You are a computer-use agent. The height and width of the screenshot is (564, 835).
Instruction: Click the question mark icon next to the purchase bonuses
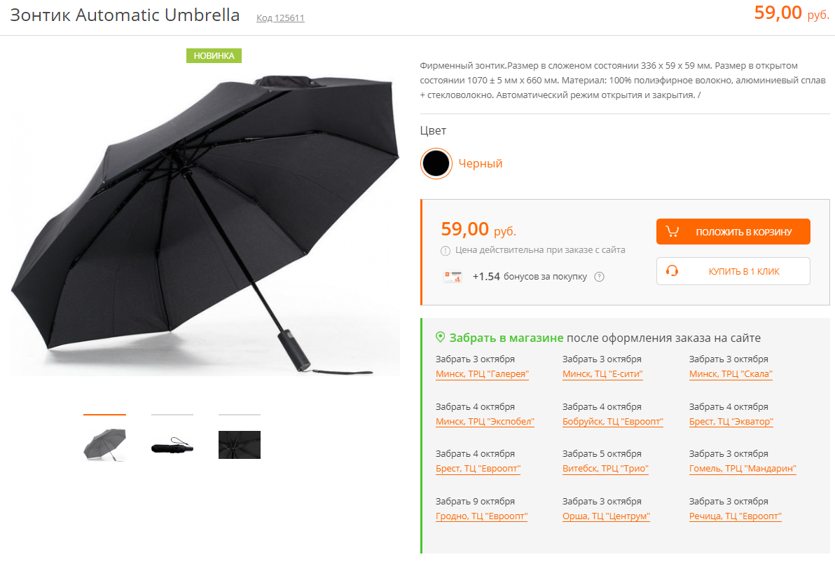pos(599,277)
